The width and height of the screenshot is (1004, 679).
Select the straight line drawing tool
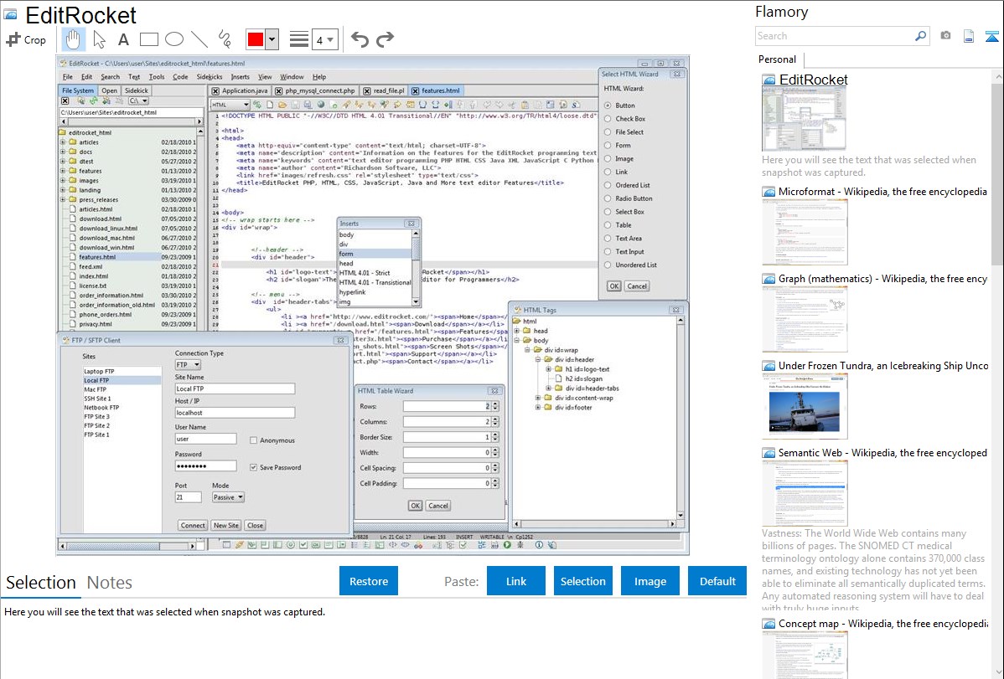coord(199,39)
